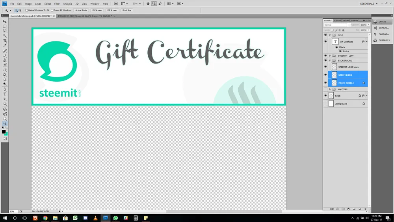The width and height of the screenshot is (394, 222).
Task: Select the Pen tool
Action: click(x=5, y=90)
